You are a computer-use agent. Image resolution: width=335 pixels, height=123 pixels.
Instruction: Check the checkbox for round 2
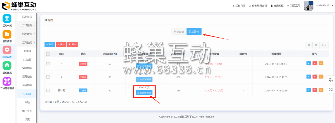48,77
